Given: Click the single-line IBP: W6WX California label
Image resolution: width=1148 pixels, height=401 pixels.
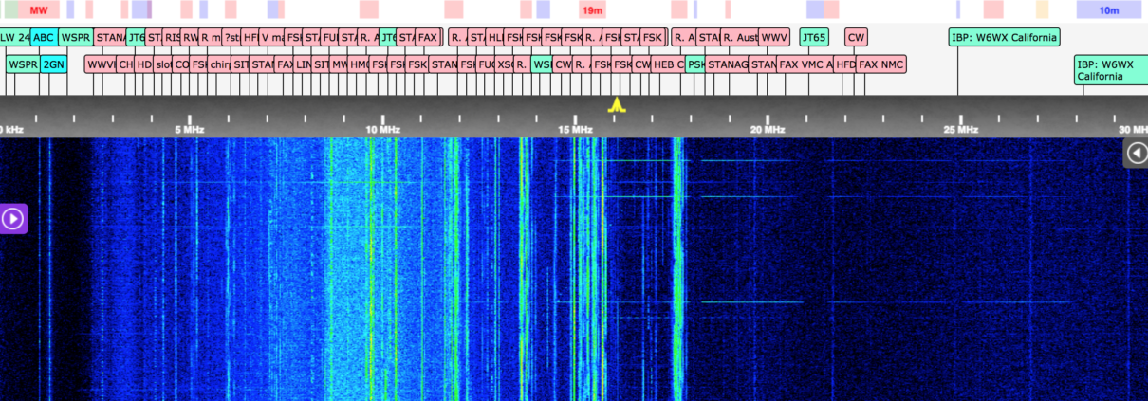Looking at the screenshot, I should click(1004, 38).
